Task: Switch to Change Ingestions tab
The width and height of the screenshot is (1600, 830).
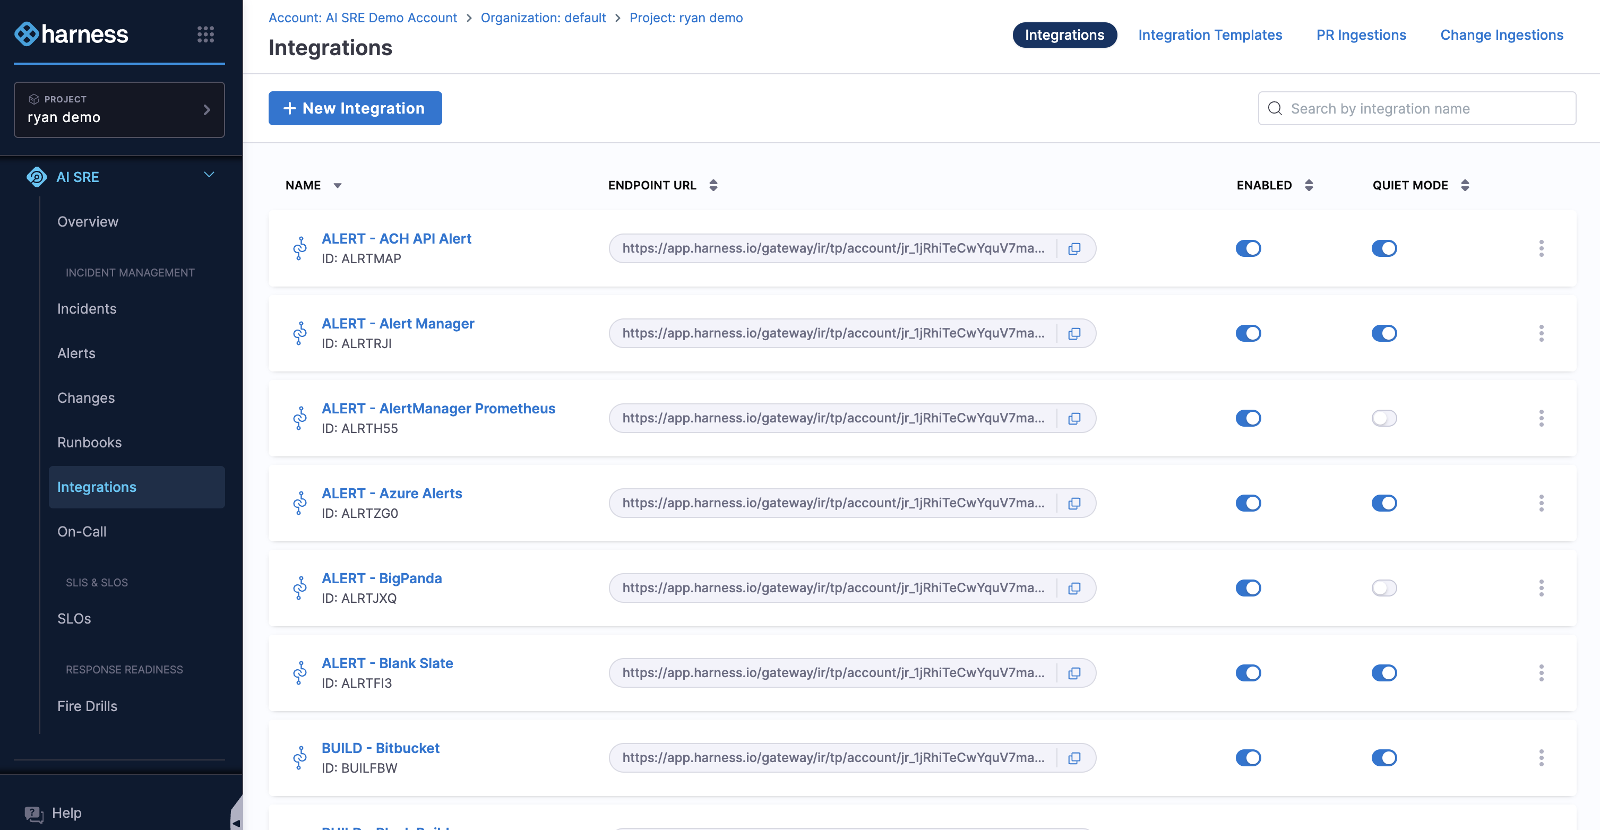Action: 1501,35
